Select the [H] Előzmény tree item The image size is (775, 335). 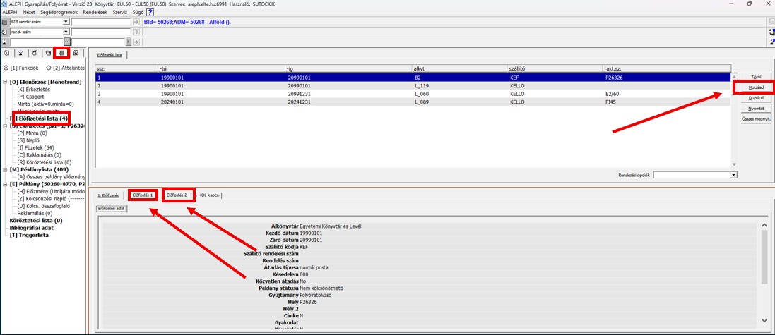coord(51,191)
